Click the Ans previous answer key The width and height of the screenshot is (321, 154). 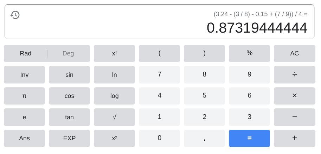point(24,138)
